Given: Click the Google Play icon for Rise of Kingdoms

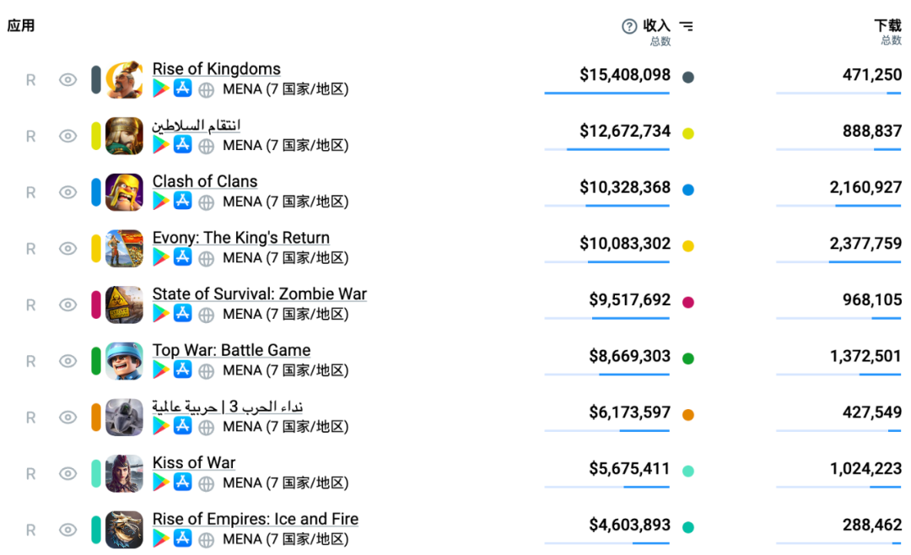Looking at the screenshot, I should click(160, 89).
